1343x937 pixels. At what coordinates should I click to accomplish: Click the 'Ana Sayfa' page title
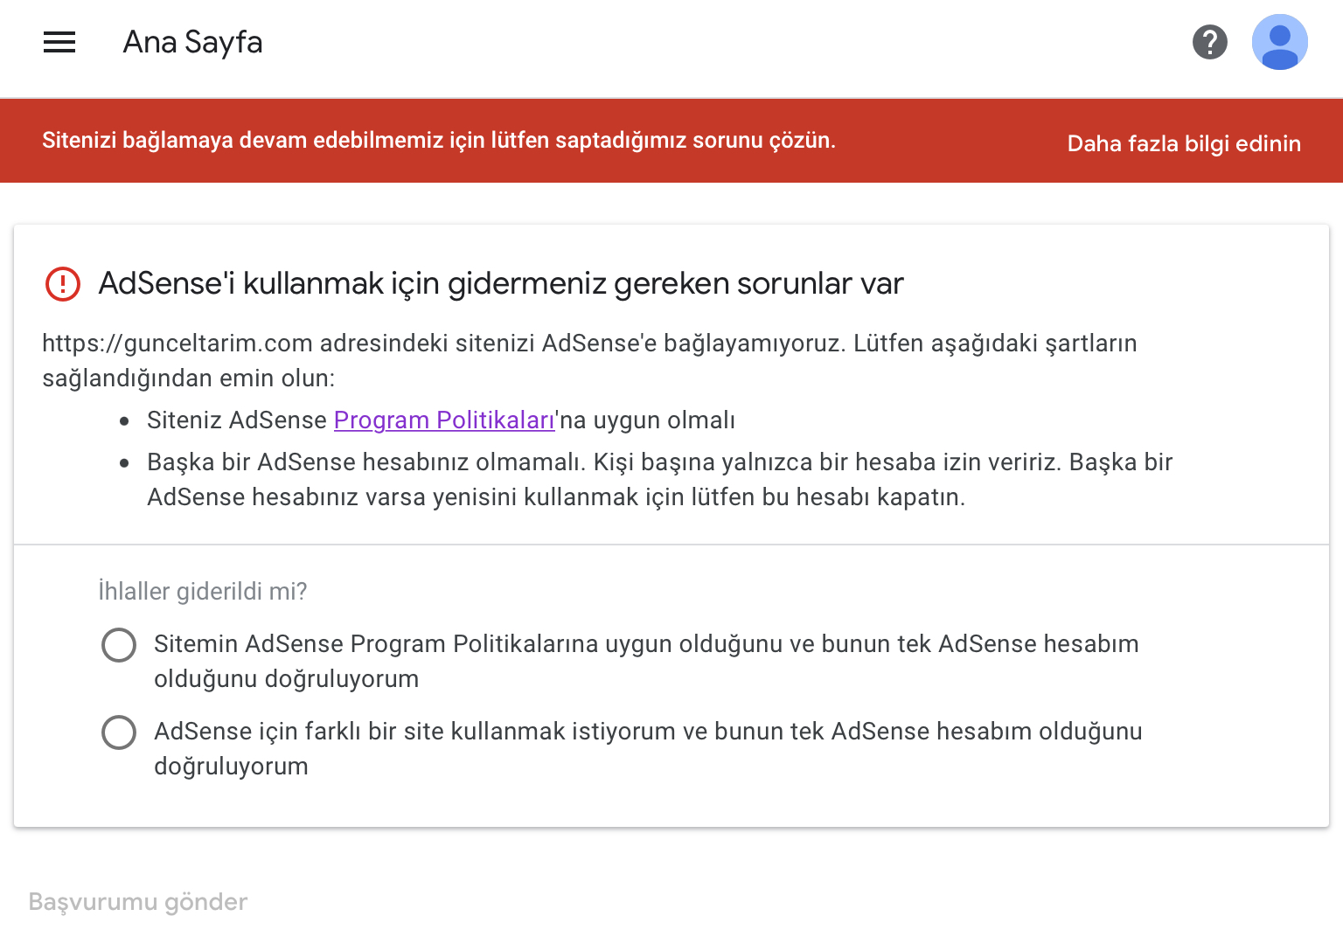pos(192,42)
